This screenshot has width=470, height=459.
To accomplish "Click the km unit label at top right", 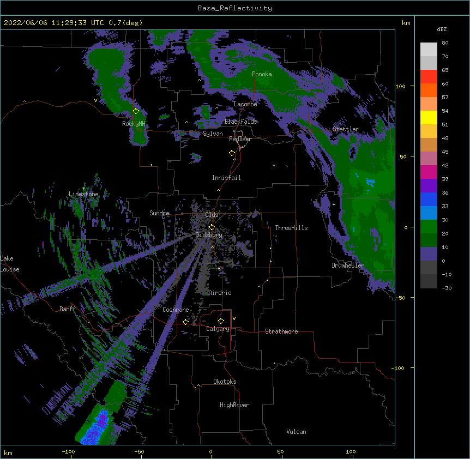I will (x=406, y=23).
